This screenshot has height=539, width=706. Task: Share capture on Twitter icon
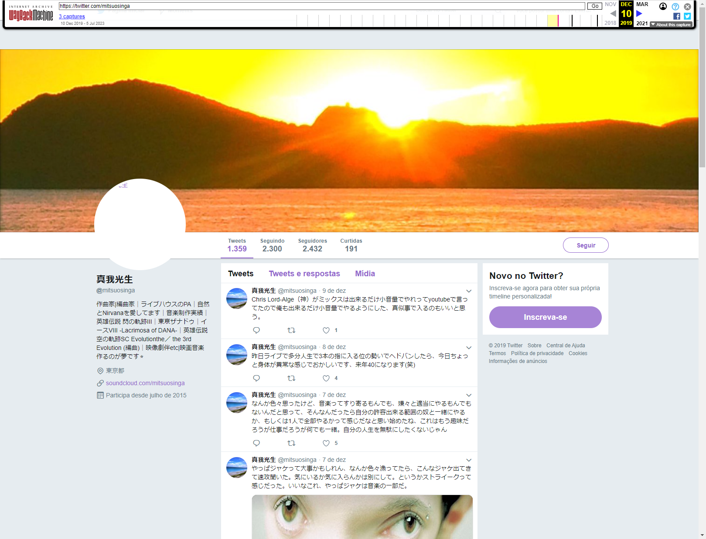pyautogui.click(x=687, y=16)
